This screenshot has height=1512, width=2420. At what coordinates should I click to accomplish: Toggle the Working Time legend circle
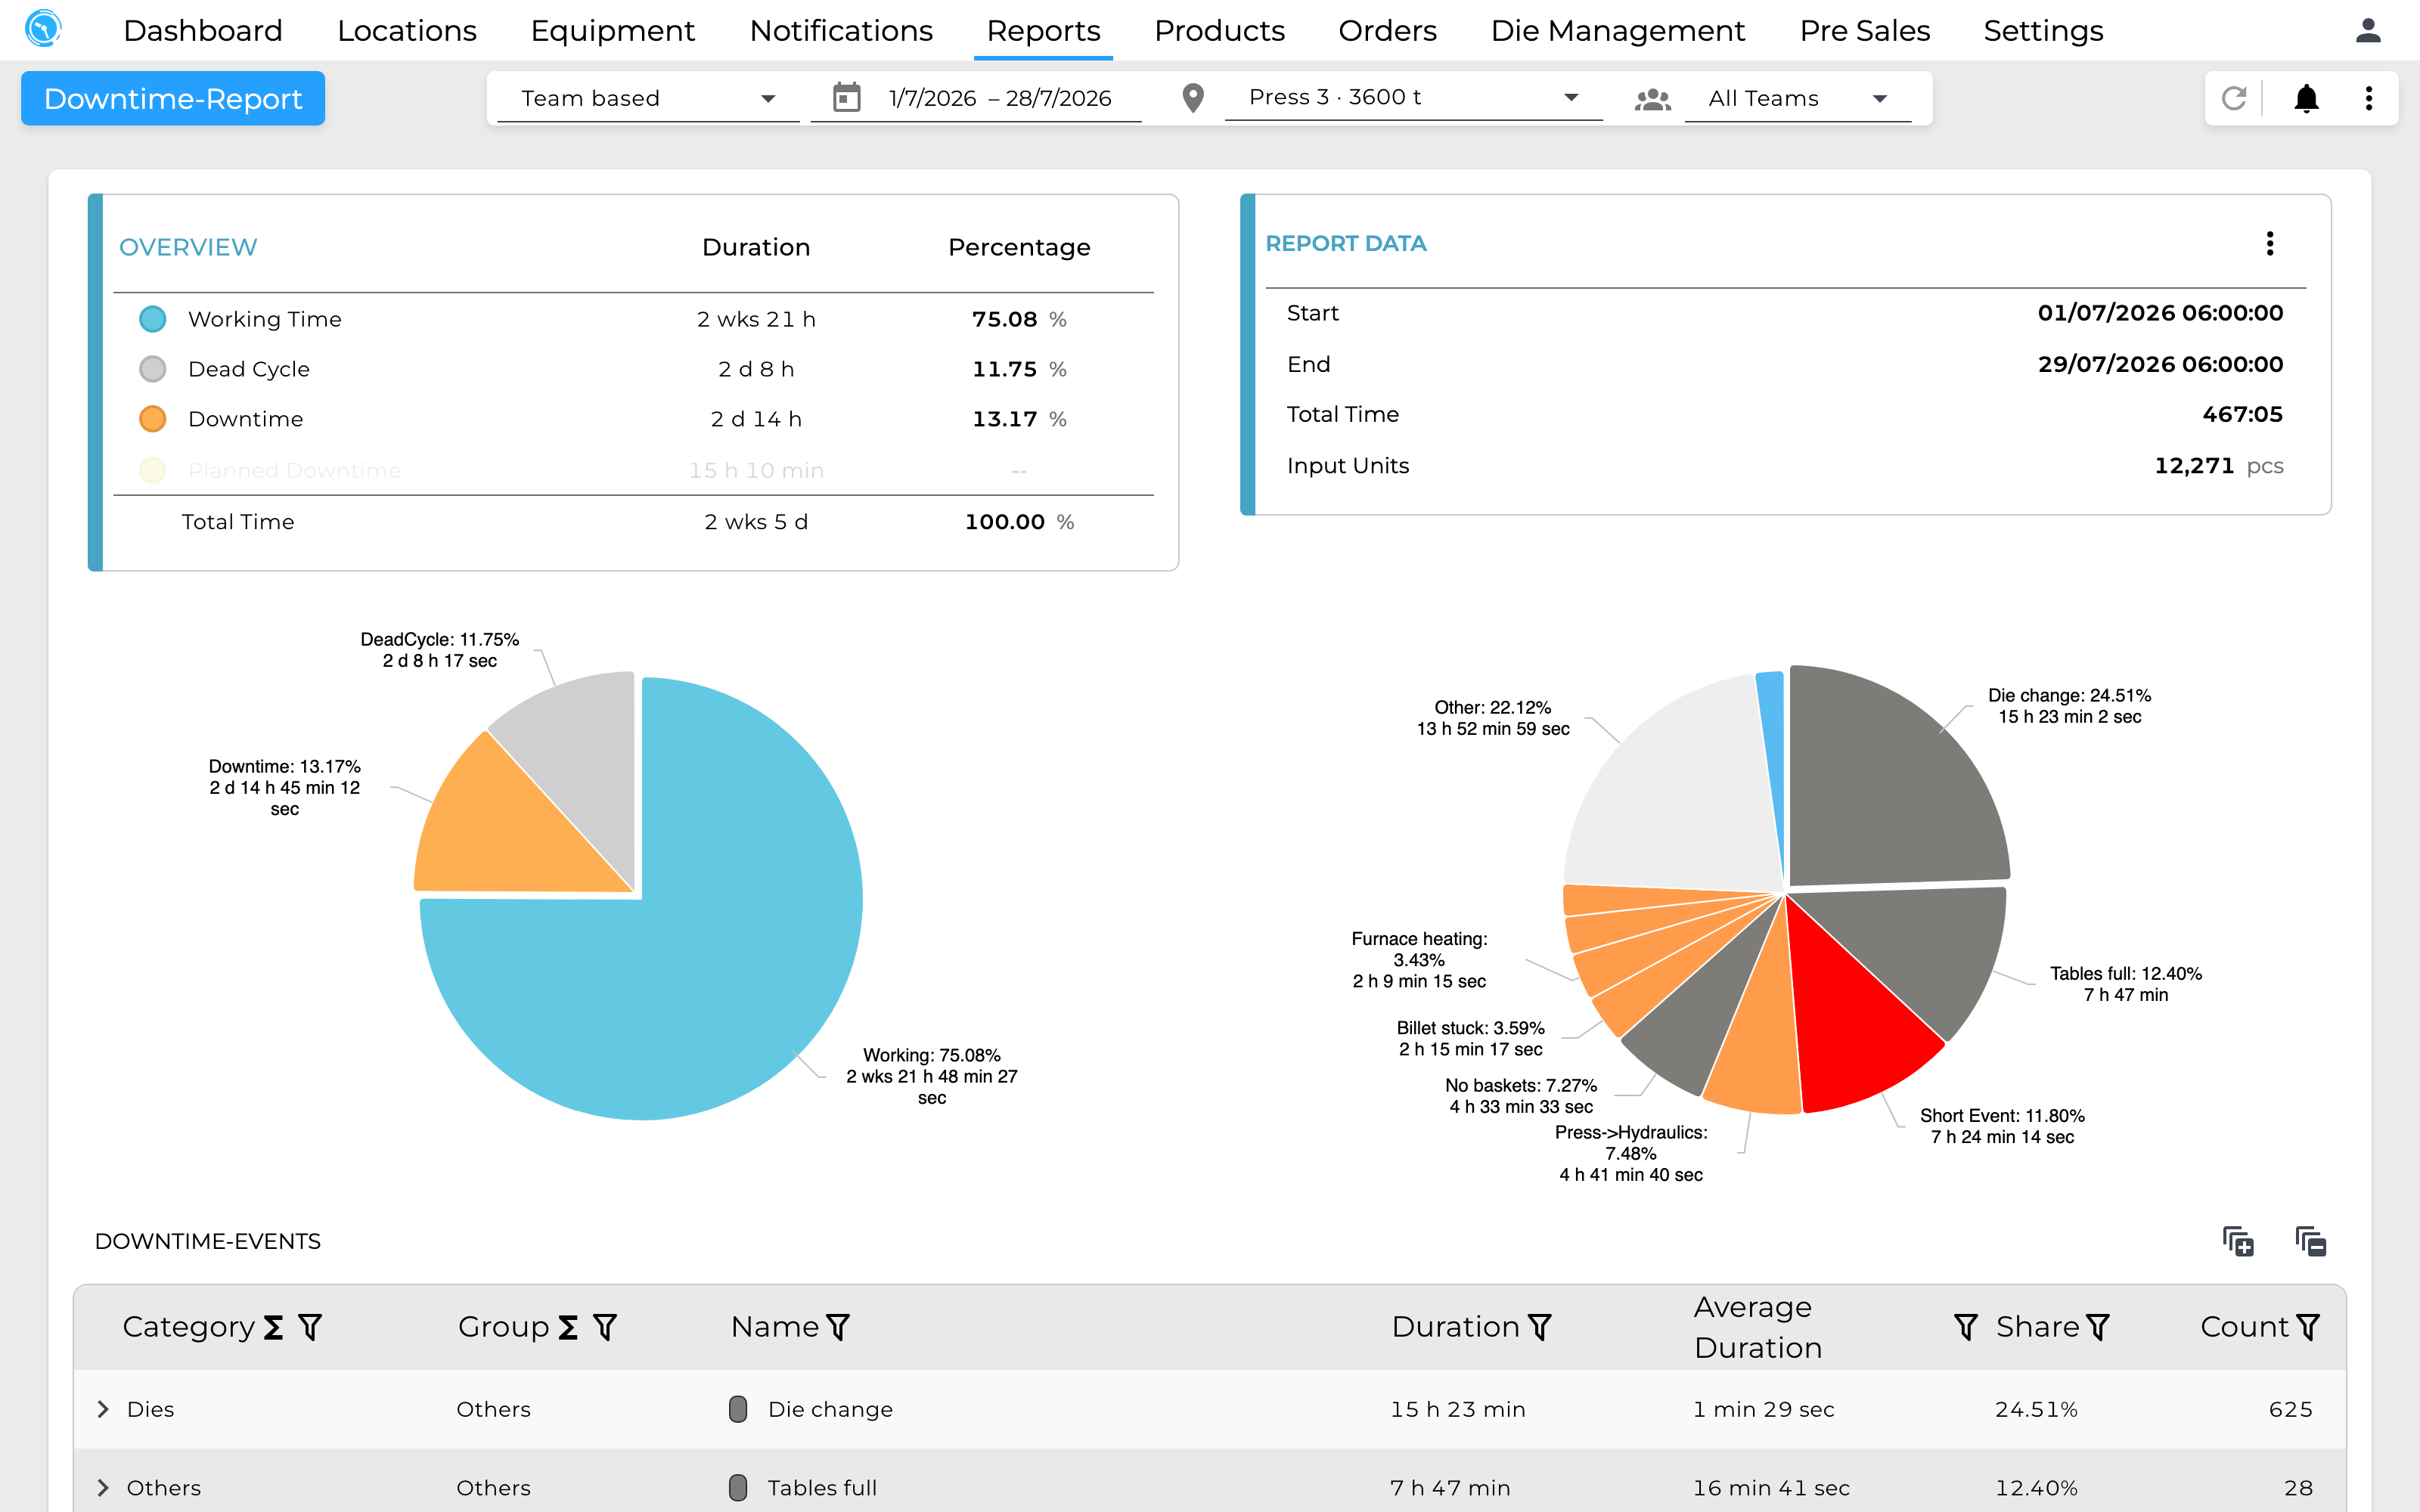point(153,319)
